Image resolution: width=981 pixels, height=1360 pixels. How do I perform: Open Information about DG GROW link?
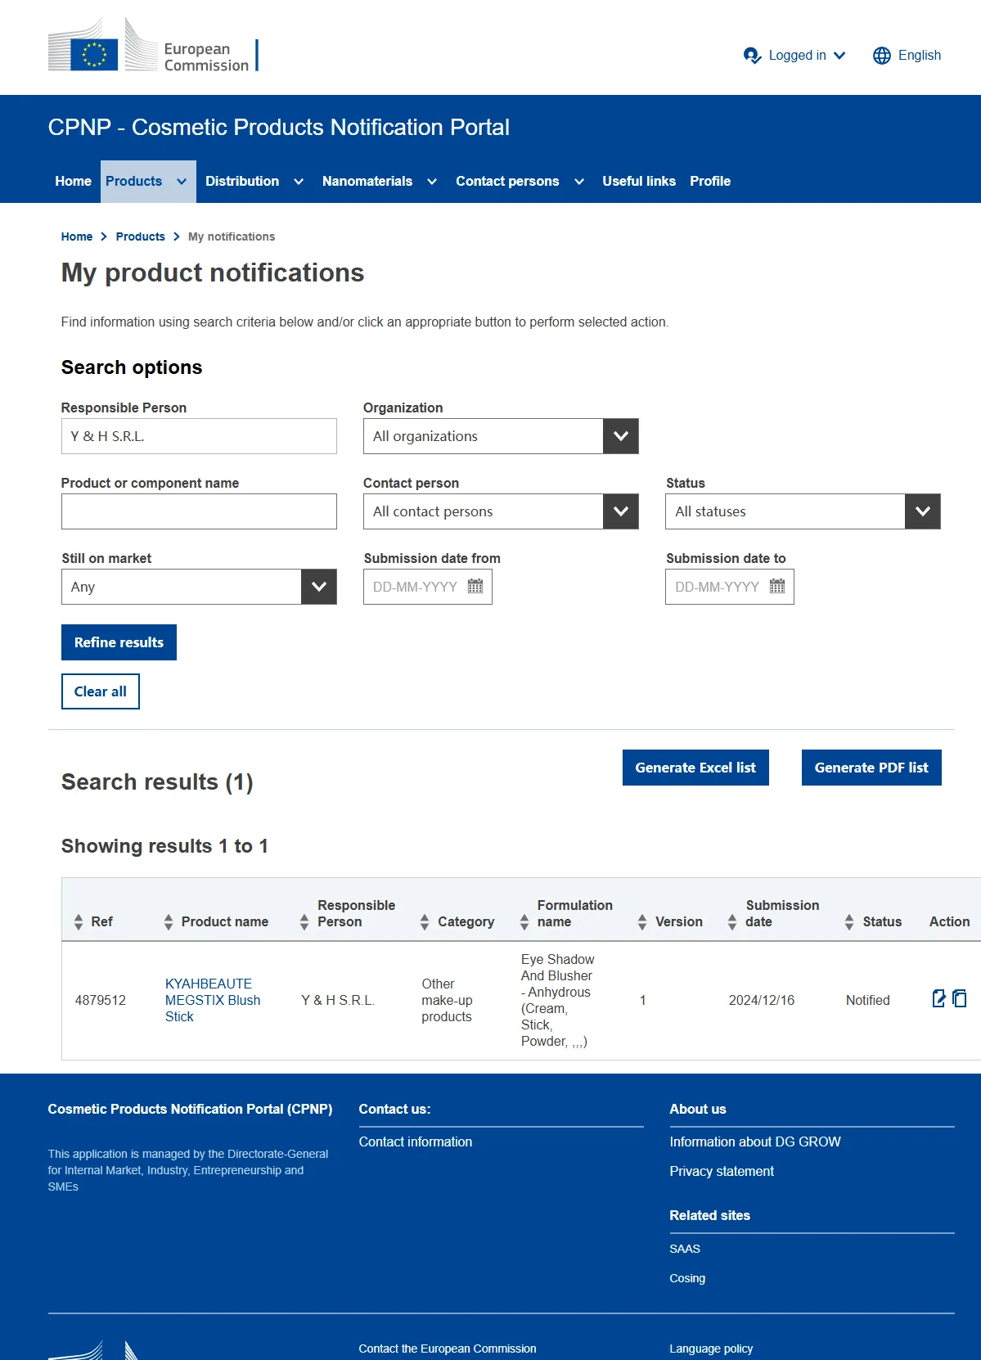click(x=755, y=1142)
